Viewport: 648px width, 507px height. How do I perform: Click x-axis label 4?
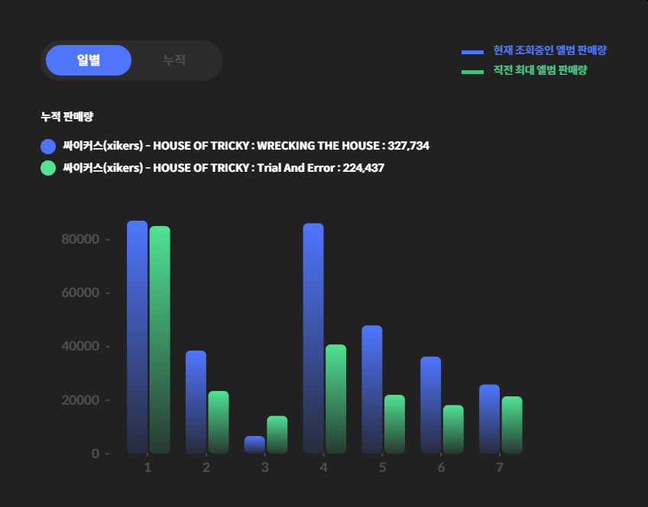pos(323,467)
